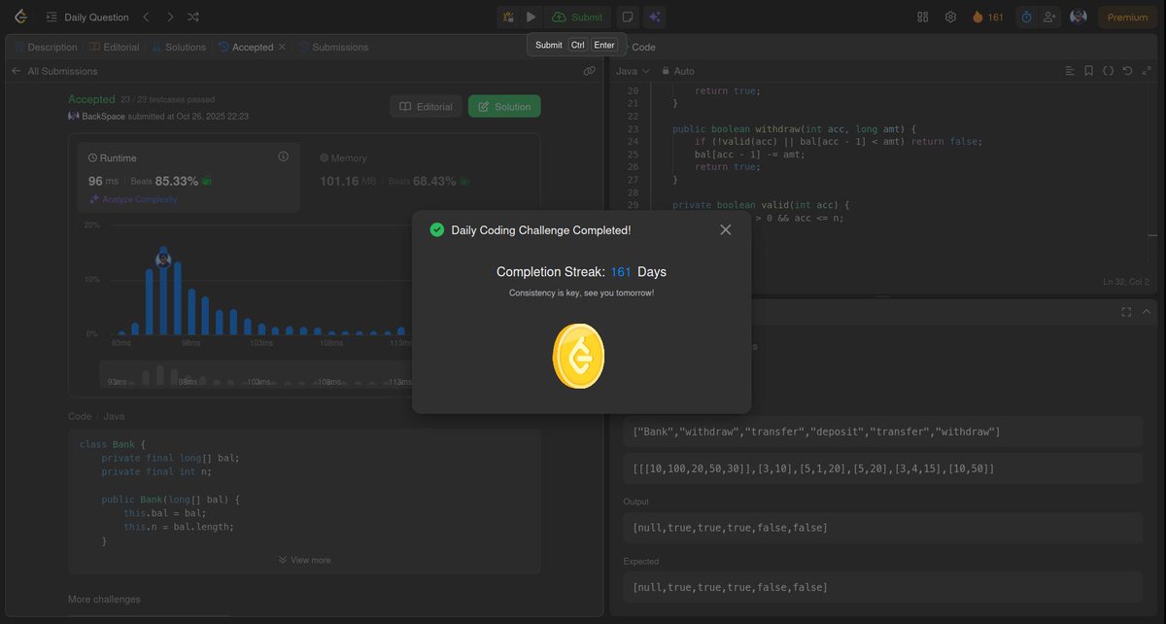Toggle the Auto save lock indicator
Screen dimensions: 1166x624
tap(678, 71)
